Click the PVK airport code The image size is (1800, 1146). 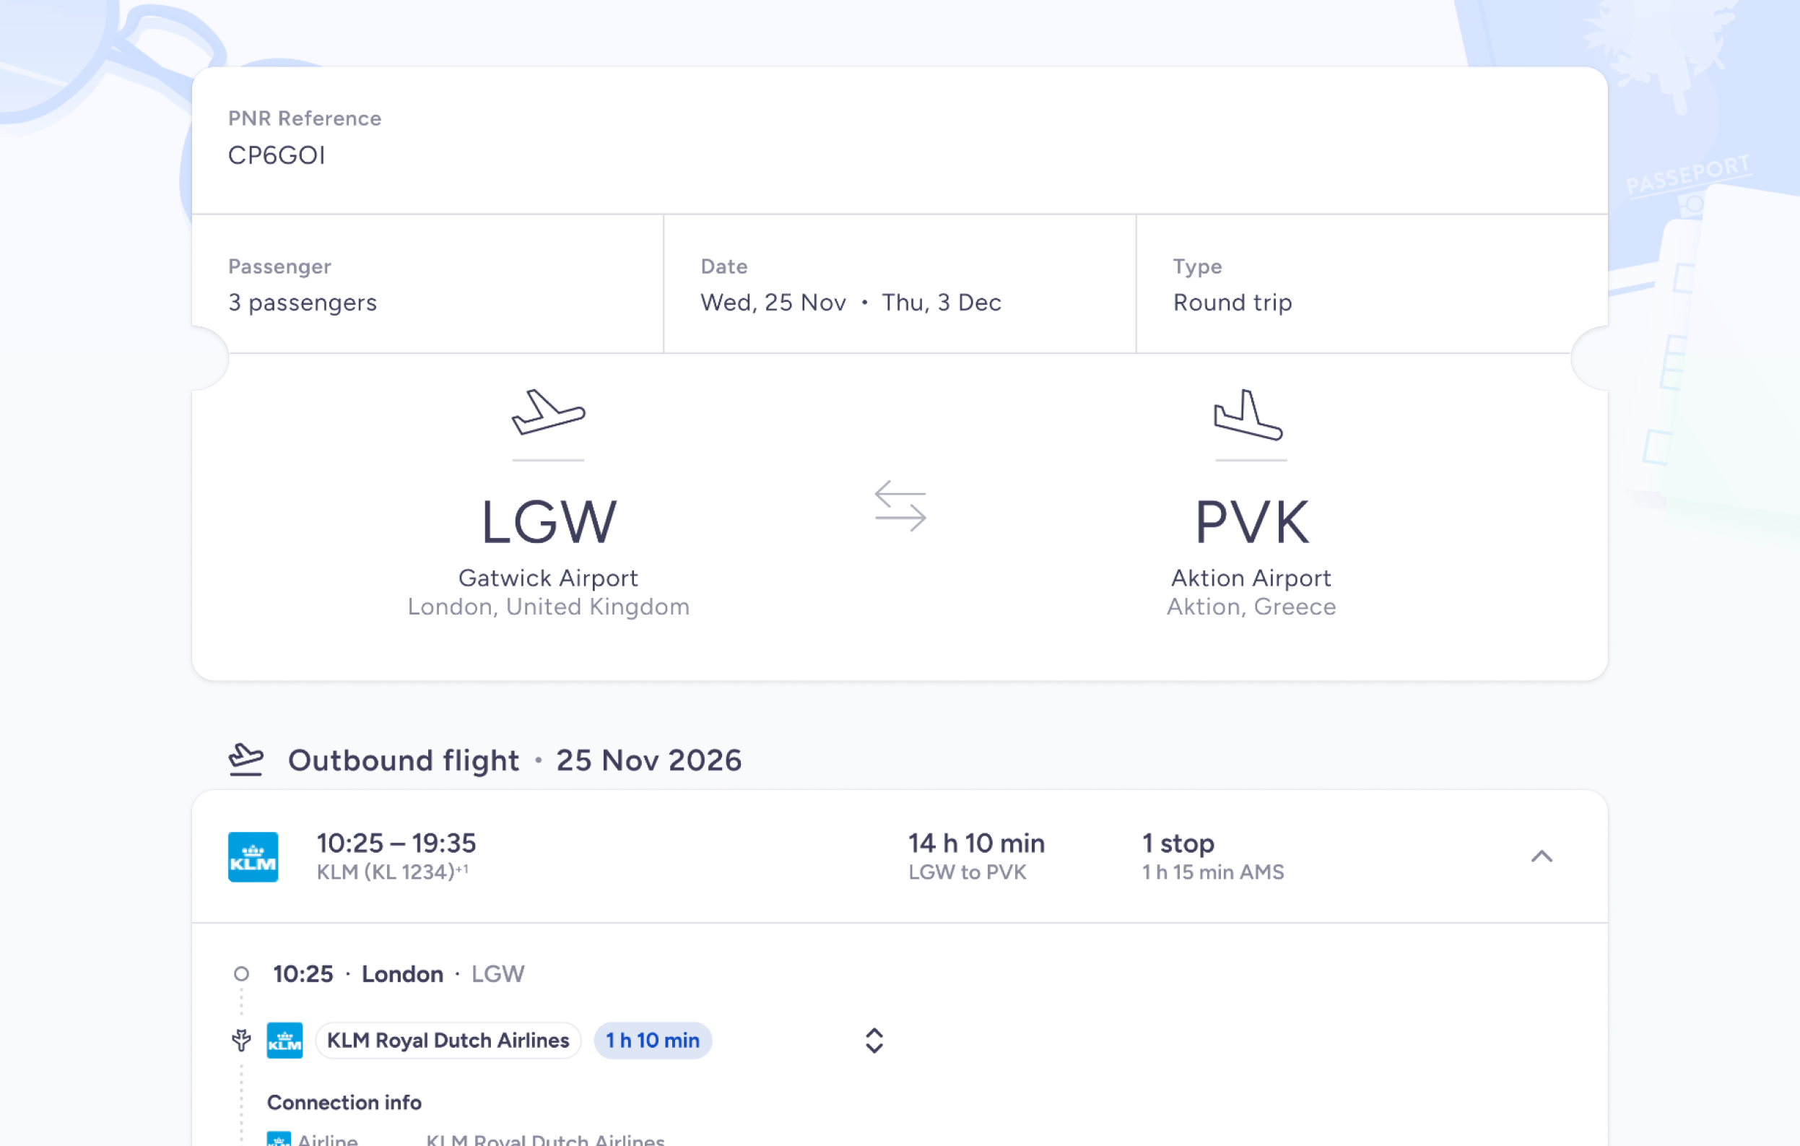1251,522
